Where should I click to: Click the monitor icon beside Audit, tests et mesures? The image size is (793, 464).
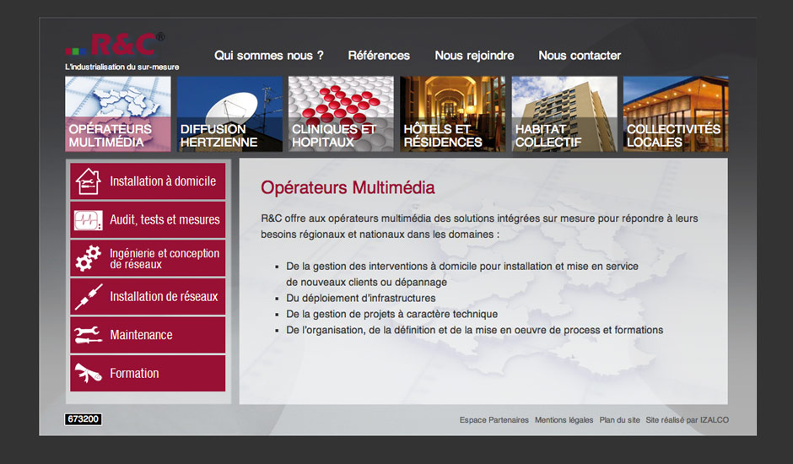coord(88,220)
